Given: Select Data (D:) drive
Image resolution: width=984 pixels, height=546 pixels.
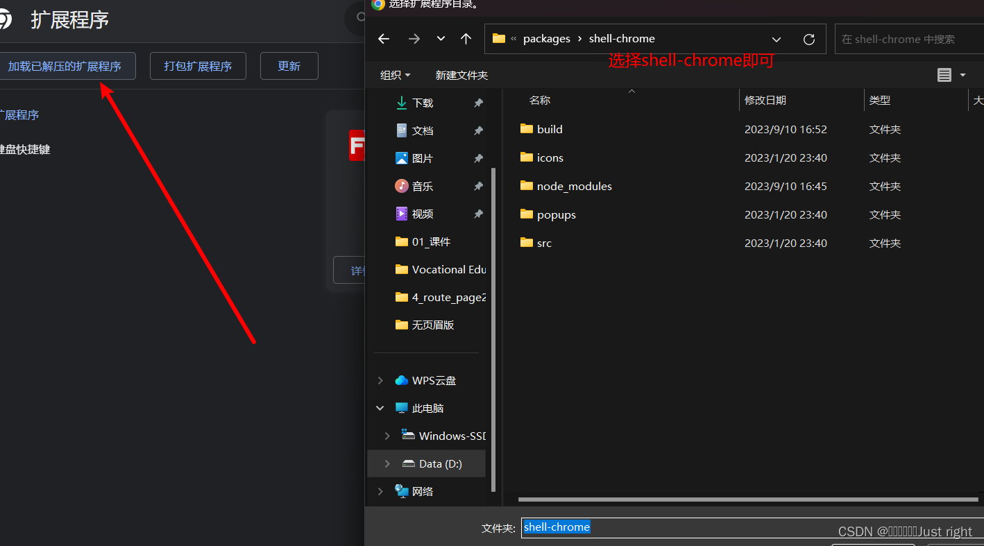Looking at the screenshot, I should 432,463.
